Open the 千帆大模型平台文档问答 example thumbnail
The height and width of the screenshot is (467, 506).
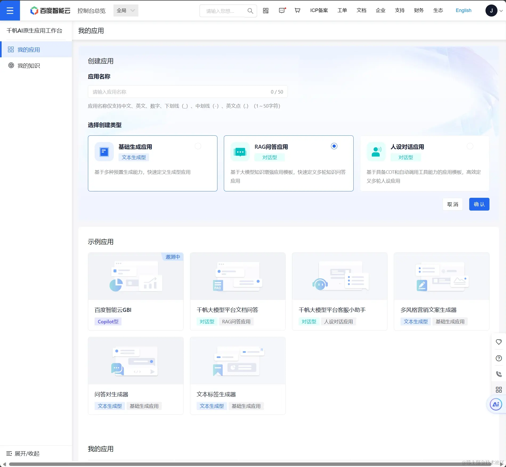[x=238, y=276]
